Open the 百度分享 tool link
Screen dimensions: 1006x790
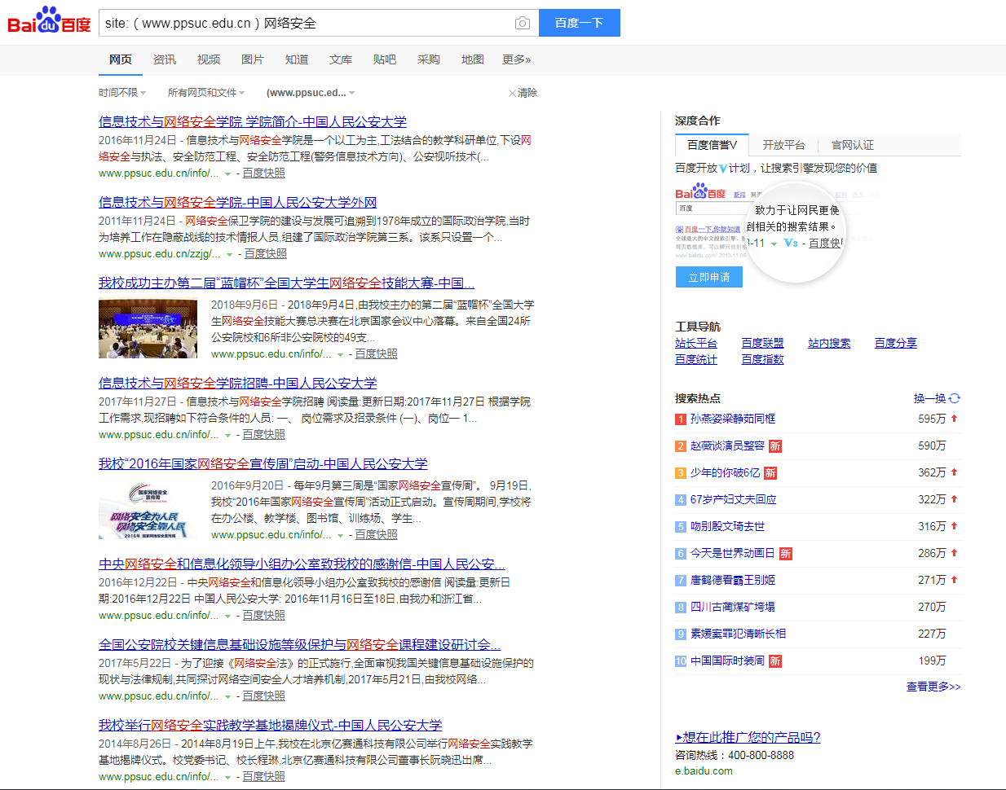click(896, 343)
